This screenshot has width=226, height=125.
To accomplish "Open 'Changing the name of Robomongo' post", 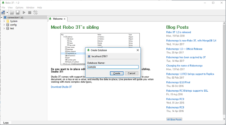I will coord(184,65).
